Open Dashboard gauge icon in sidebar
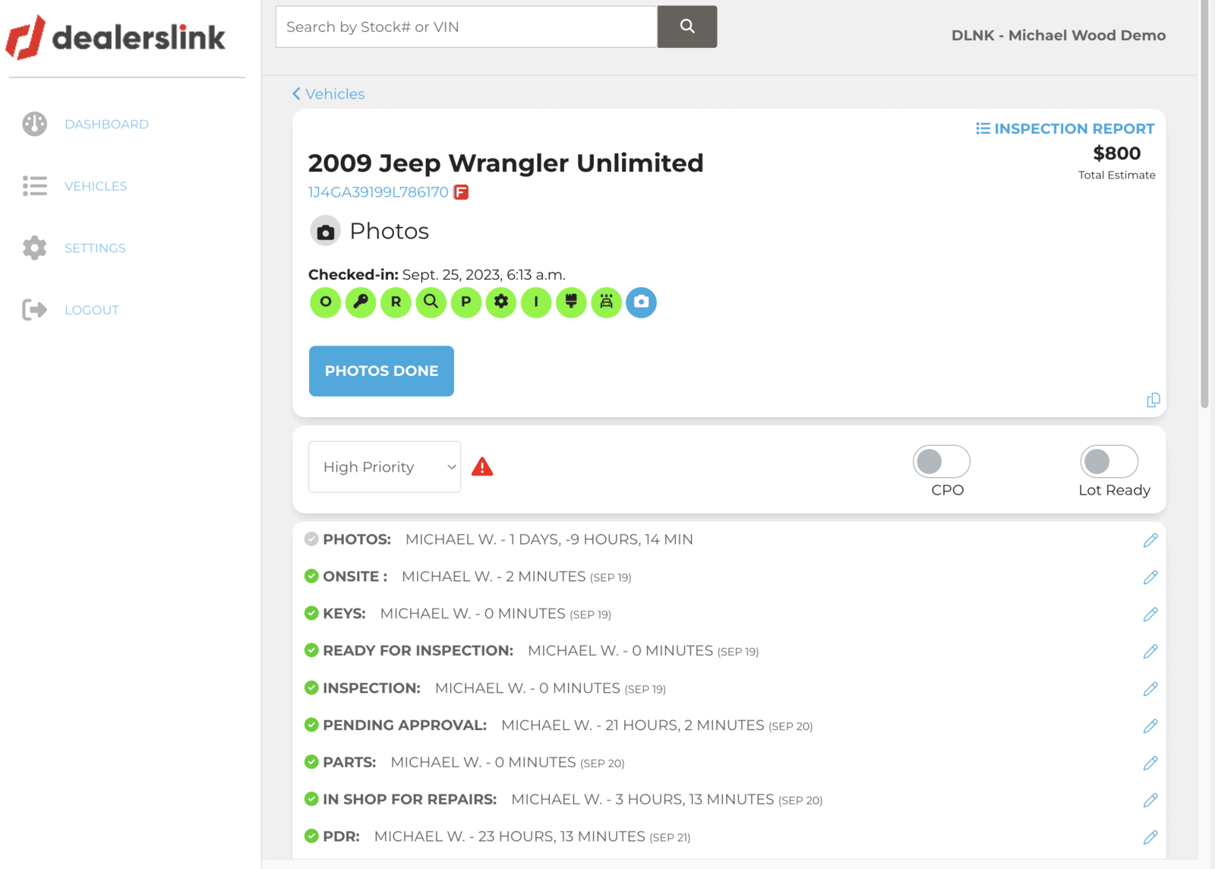Screen dimensions: 1215x869 coord(34,124)
